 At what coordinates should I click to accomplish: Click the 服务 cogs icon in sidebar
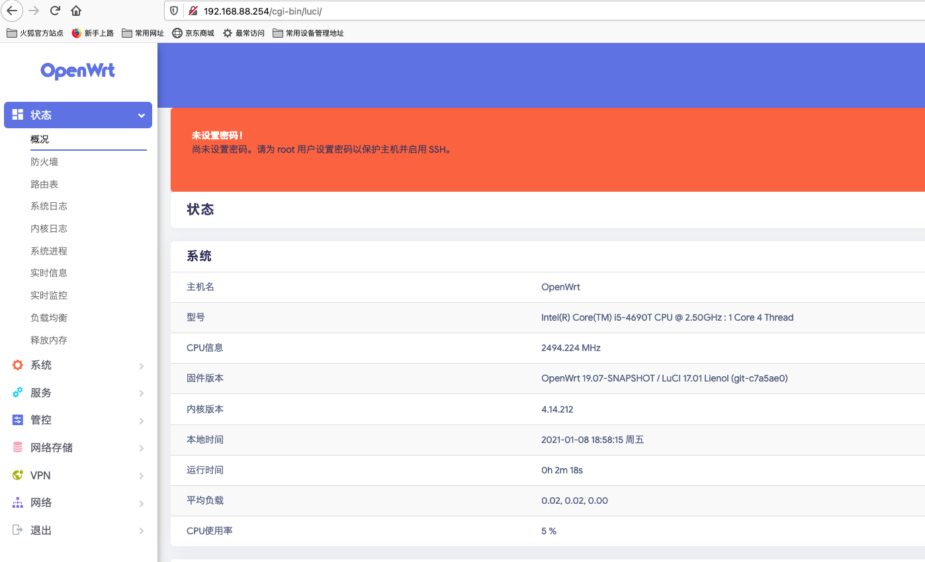18,392
